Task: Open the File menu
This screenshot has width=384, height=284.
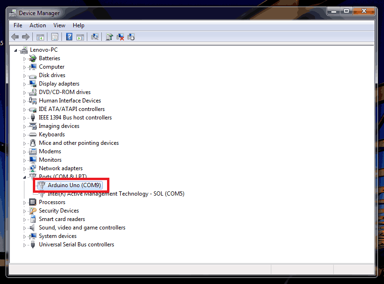Action: [x=18, y=25]
